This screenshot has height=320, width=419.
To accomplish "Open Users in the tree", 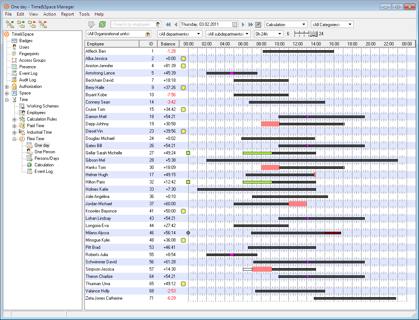I will [24, 47].
